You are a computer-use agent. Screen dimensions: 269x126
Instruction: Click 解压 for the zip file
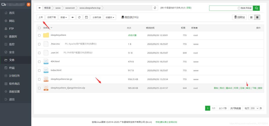[248, 88]
